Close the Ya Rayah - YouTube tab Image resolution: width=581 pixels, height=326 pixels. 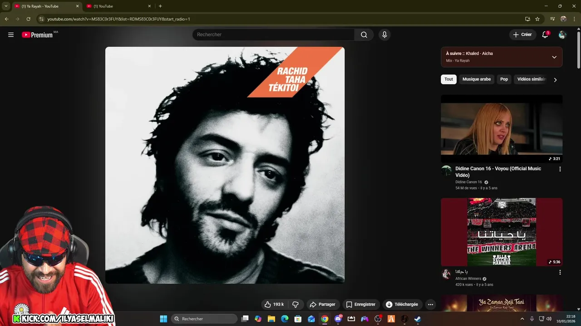point(77,6)
